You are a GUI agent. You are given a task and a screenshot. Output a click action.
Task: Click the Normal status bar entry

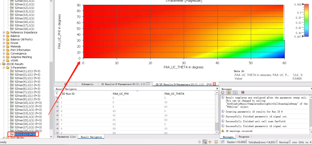[284, 142]
